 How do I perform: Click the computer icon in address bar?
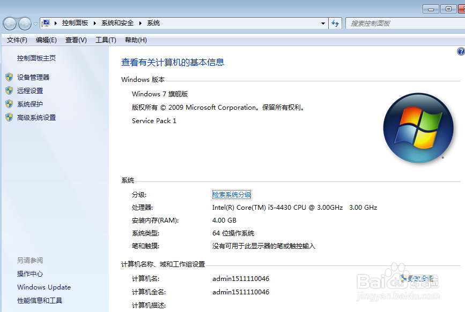click(x=46, y=23)
